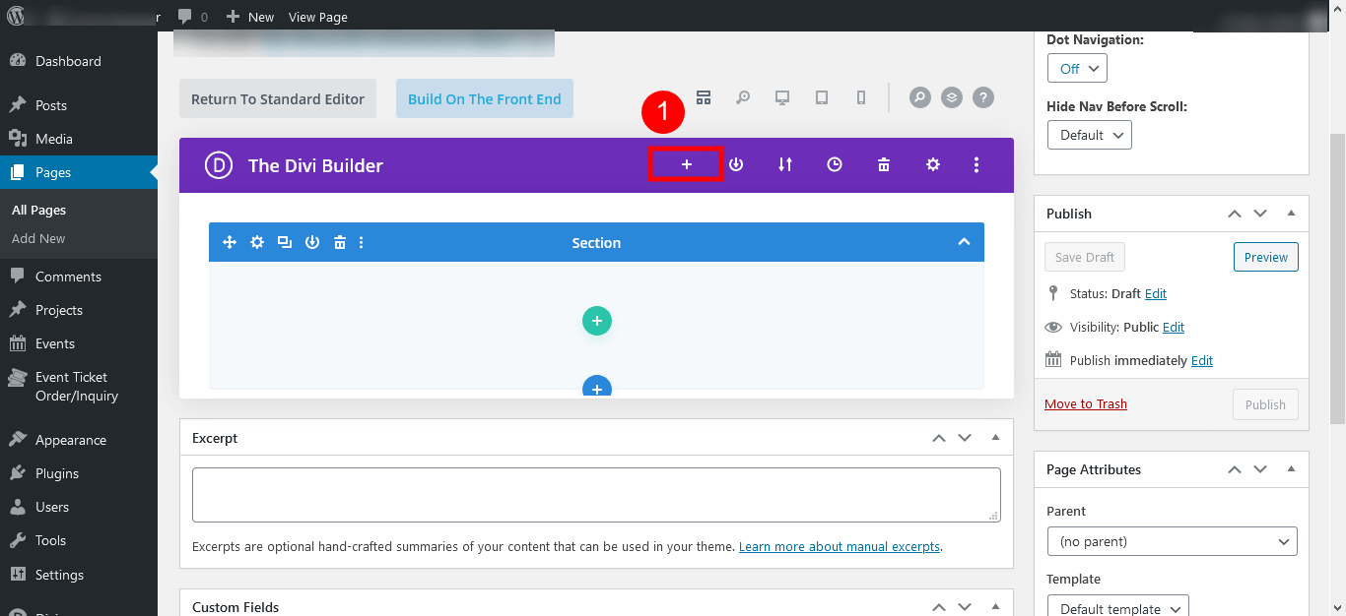Click Divi Builder clear layout trash icon
The width and height of the screenshot is (1346, 616).
(x=884, y=164)
